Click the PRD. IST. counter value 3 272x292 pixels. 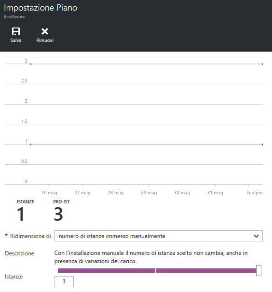tap(58, 214)
